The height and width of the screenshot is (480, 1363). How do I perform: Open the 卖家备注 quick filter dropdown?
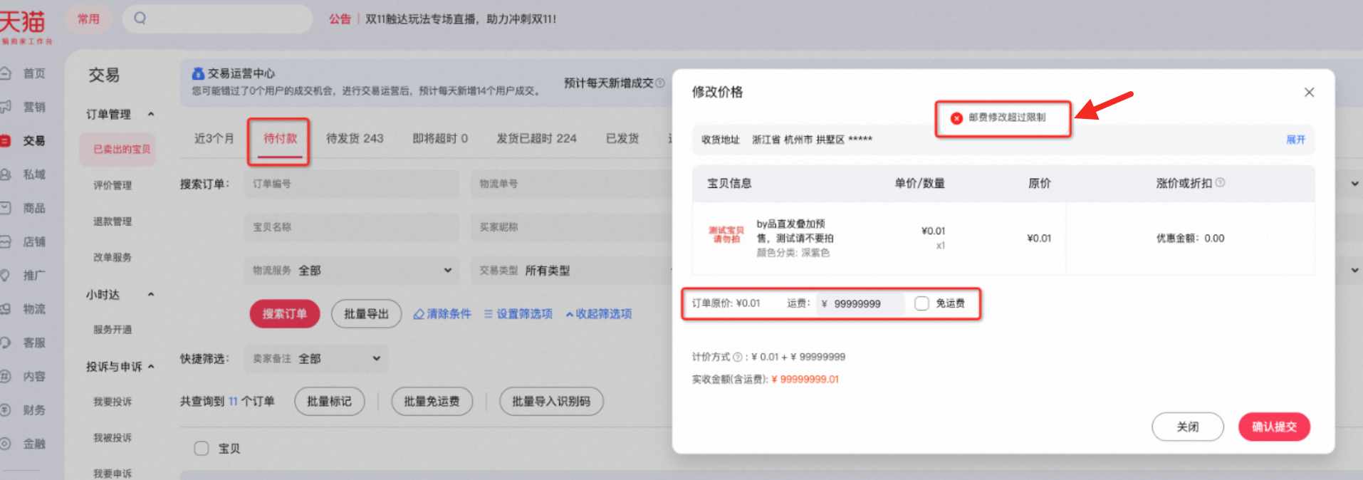316,359
